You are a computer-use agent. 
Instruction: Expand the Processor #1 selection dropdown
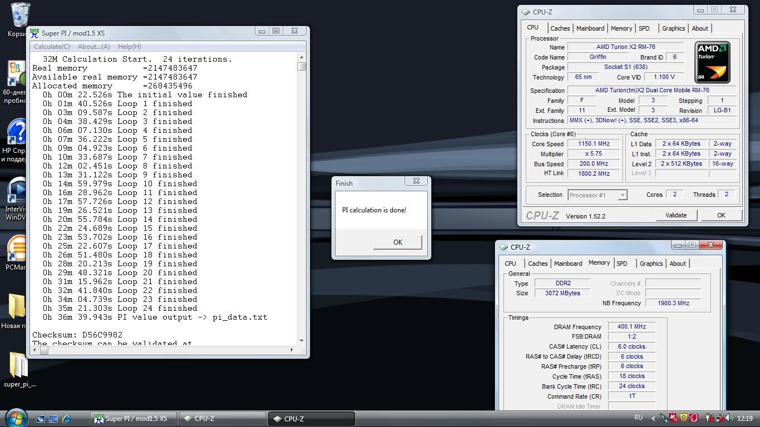pyautogui.click(x=623, y=195)
